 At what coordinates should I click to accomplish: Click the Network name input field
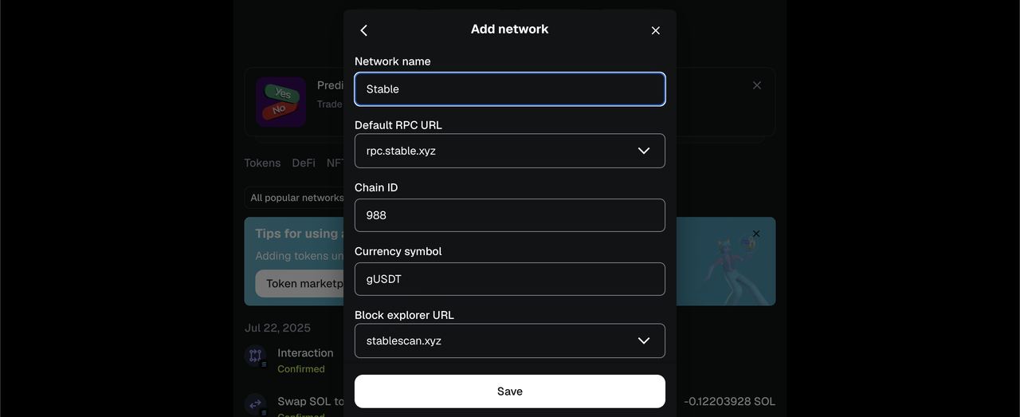(509, 89)
